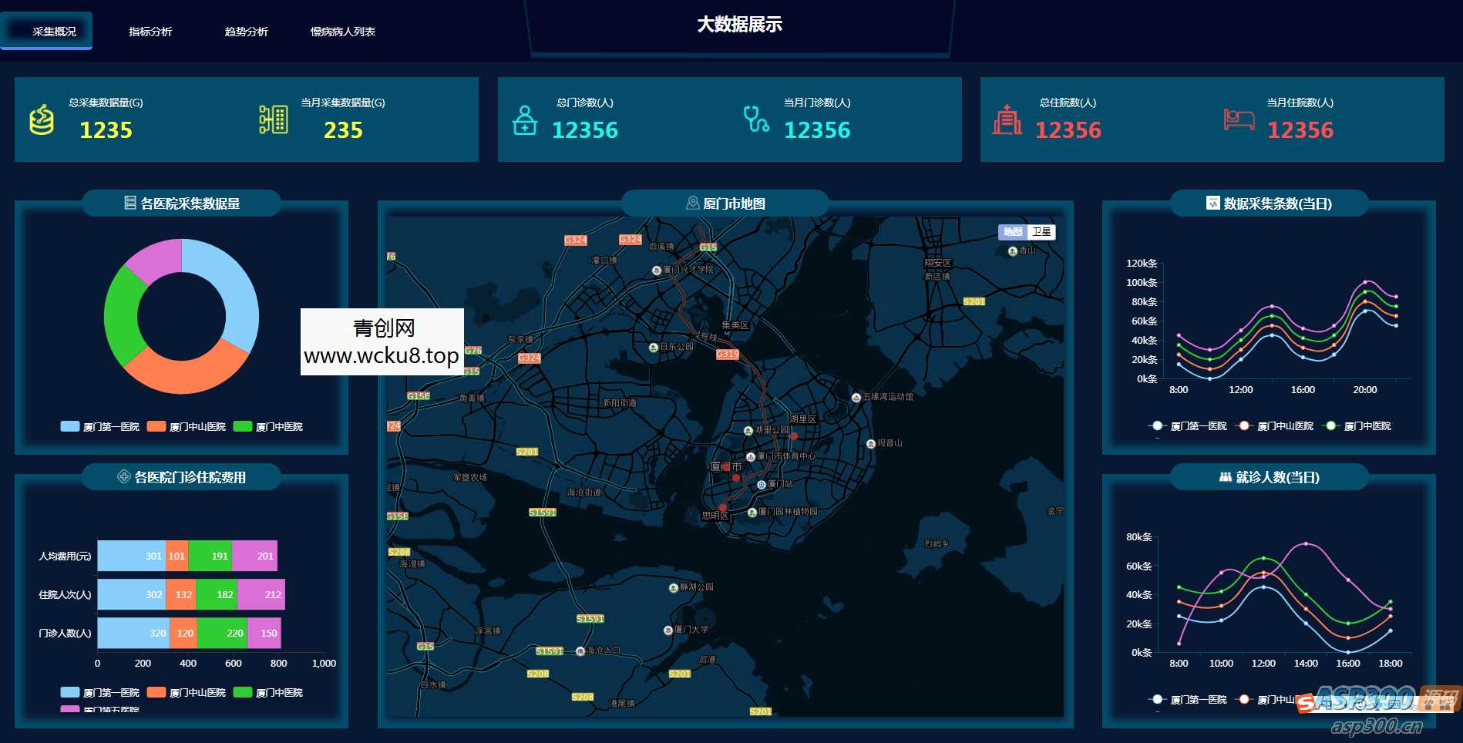Viewport: 1463px width, 743px height.
Task: Click the people icon in 就诊人数(当日) title
Action: pyautogui.click(x=1226, y=477)
